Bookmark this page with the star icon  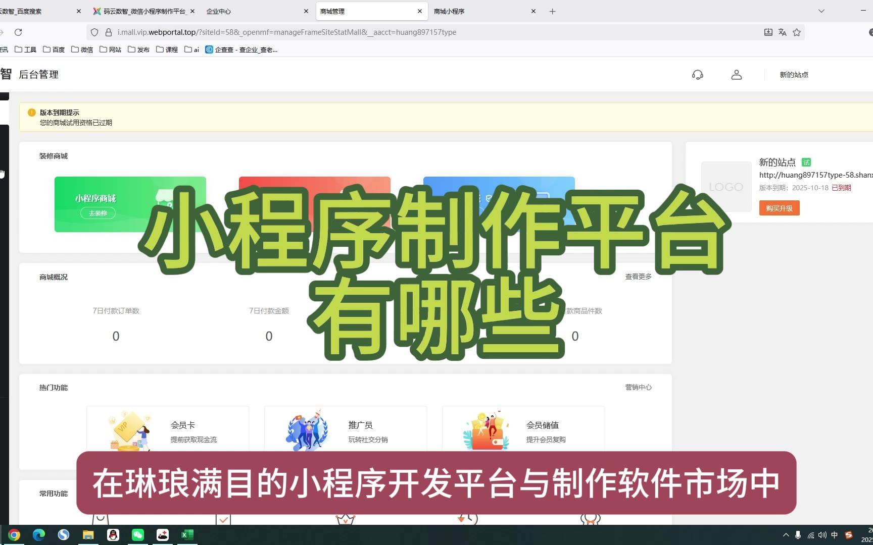797,32
